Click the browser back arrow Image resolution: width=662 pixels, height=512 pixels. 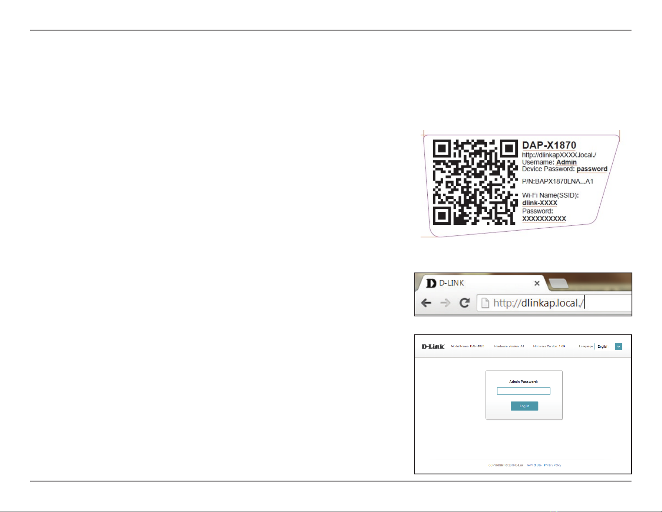click(x=426, y=303)
